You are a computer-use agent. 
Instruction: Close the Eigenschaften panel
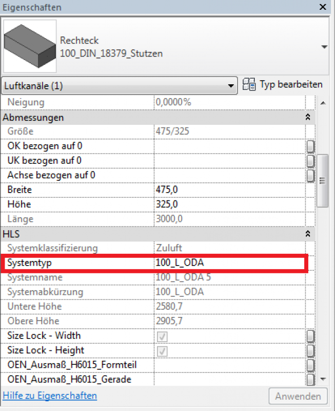(323, 7)
